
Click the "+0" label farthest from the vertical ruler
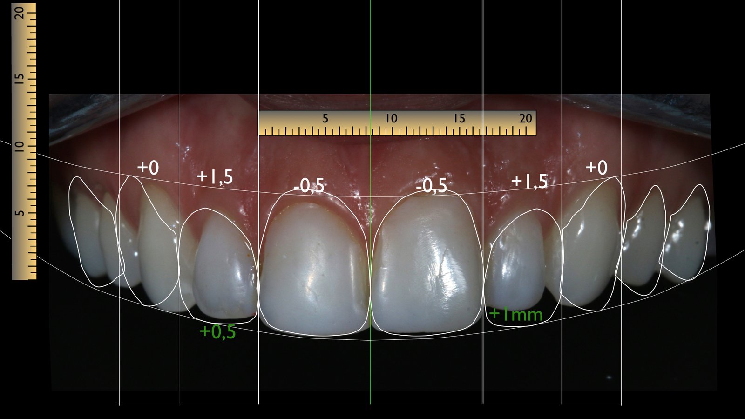tap(596, 168)
